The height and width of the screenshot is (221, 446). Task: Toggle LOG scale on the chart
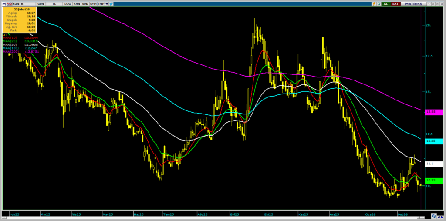pos(67,3)
